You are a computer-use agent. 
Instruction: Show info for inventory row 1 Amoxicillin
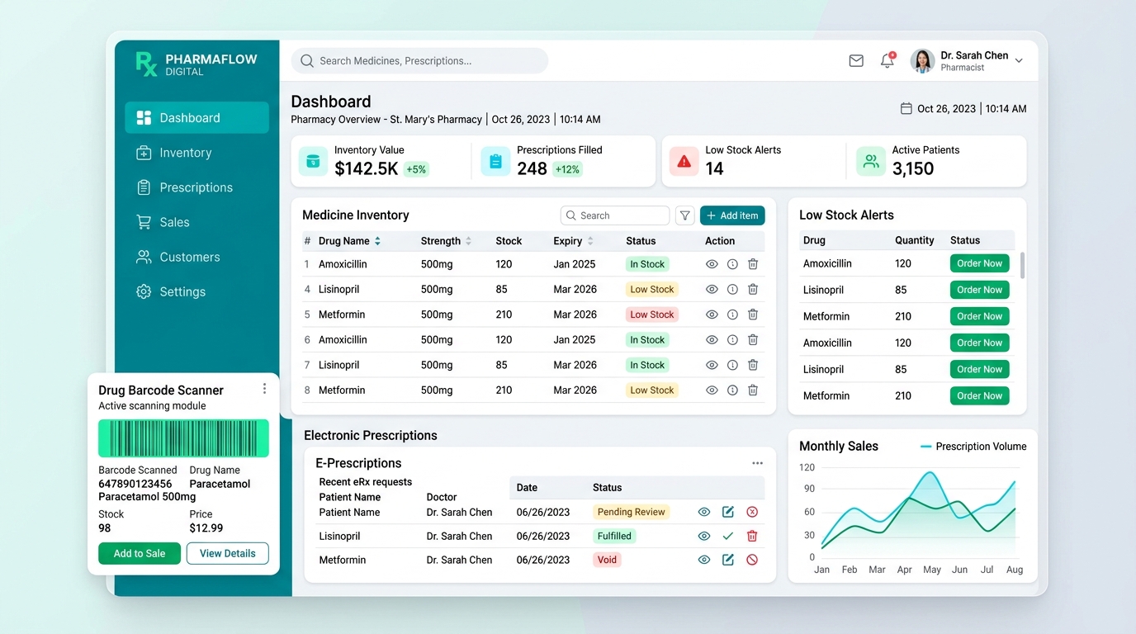732,264
